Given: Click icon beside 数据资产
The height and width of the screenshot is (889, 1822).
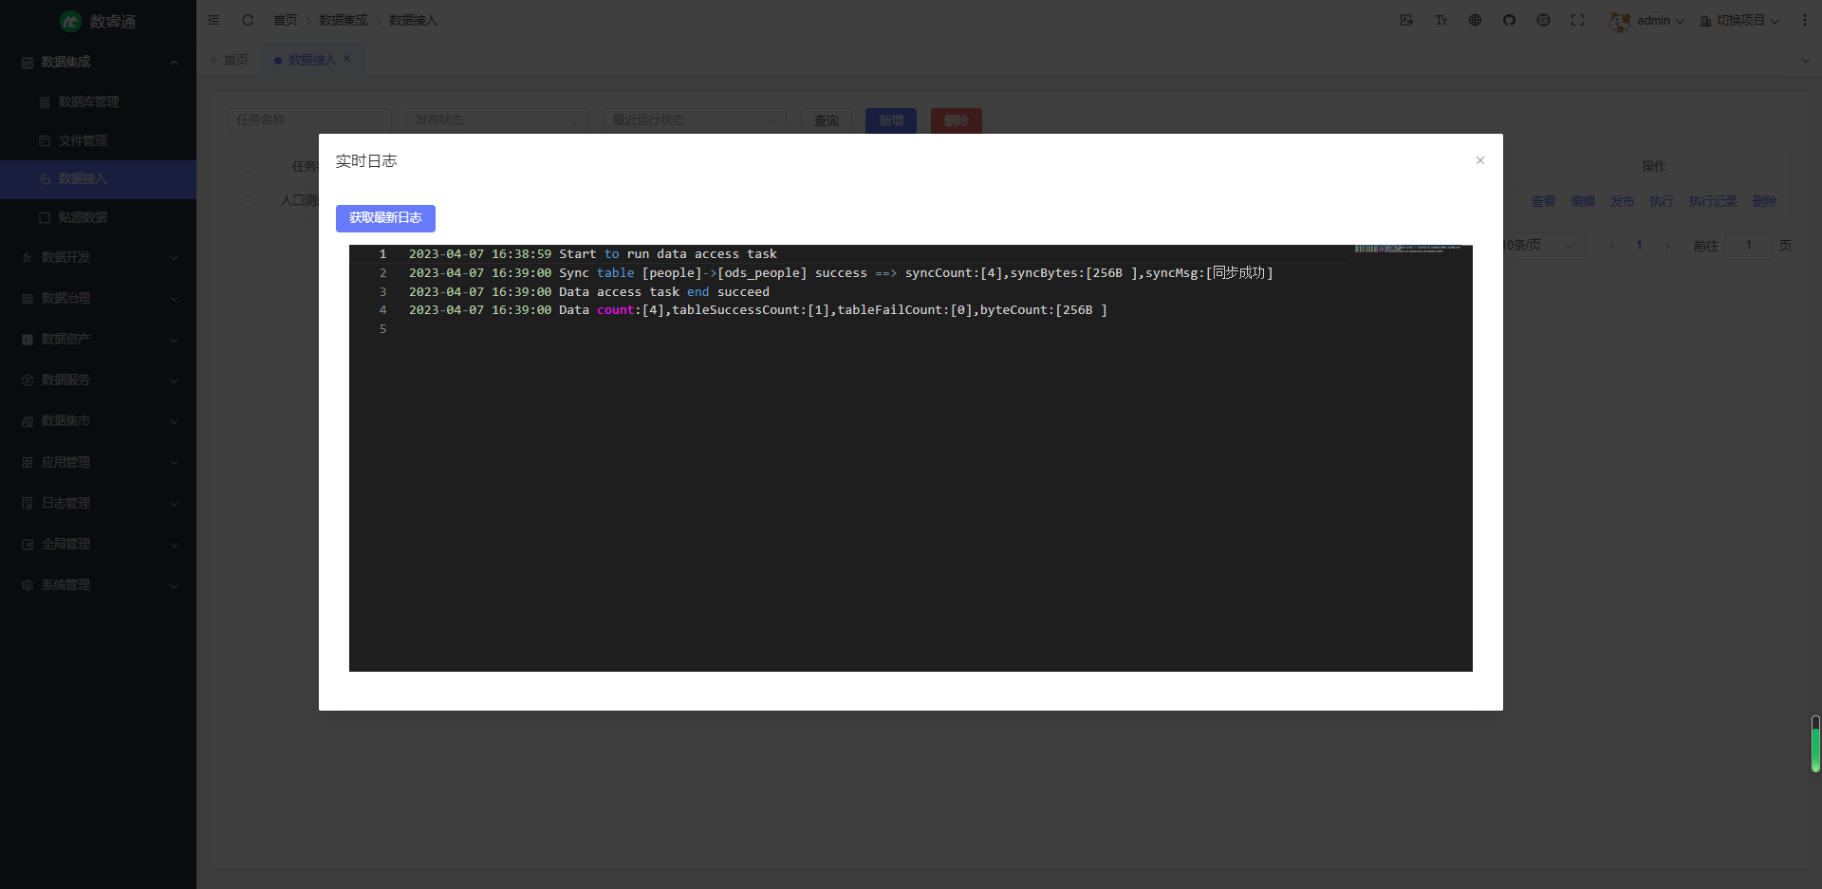Looking at the screenshot, I should point(28,339).
